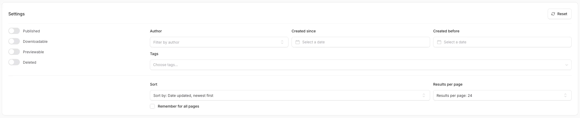The height and width of the screenshot is (118, 580).
Task: Click calendar icon in Created before field
Action: [439, 42]
